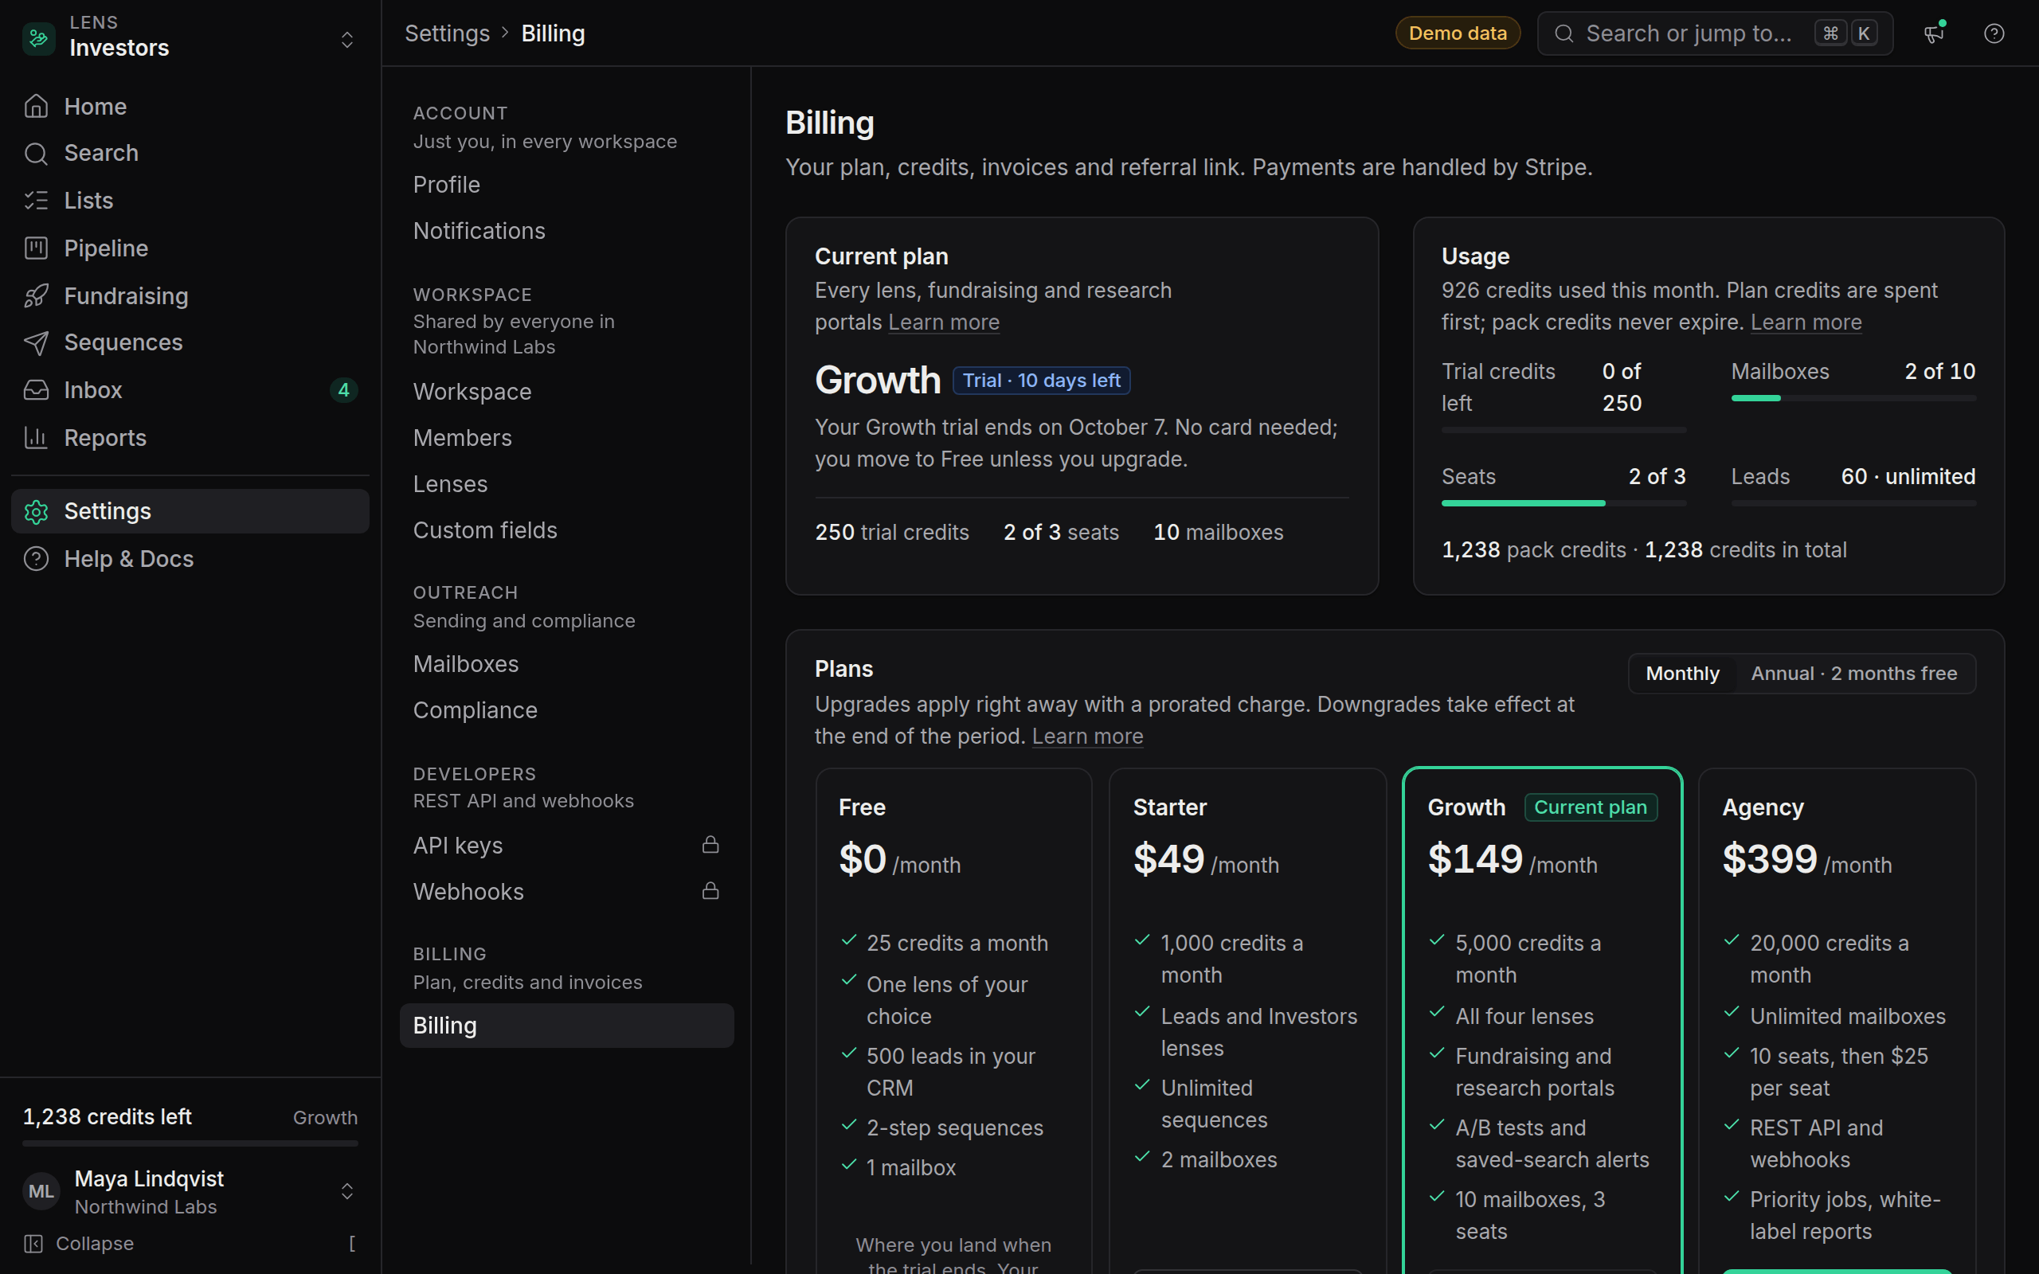
Task: Click the Trial credits left progress bar
Action: (x=1563, y=431)
